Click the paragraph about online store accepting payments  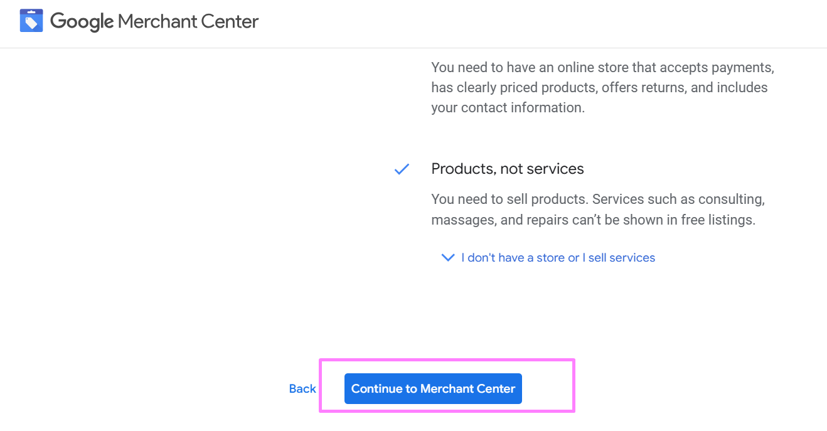(x=603, y=87)
